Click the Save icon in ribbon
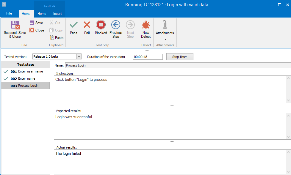This screenshot has height=175, width=291. (32, 23)
